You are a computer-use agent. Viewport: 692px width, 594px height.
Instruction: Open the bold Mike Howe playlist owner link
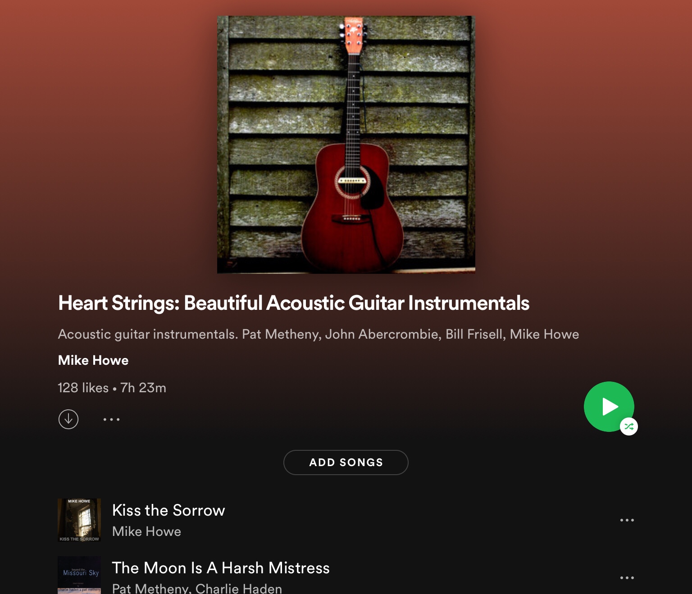point(93,360)
